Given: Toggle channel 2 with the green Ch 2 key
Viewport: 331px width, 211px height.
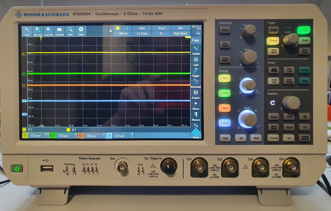Looking at the screenshot, I should pos(225,93).
